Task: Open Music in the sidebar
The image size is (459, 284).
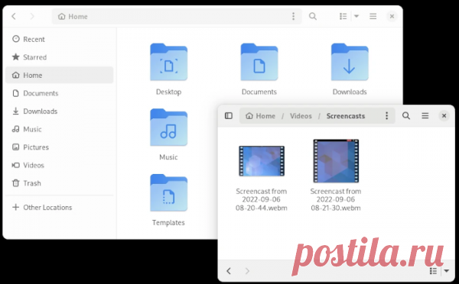Action: tap(60, 129)
